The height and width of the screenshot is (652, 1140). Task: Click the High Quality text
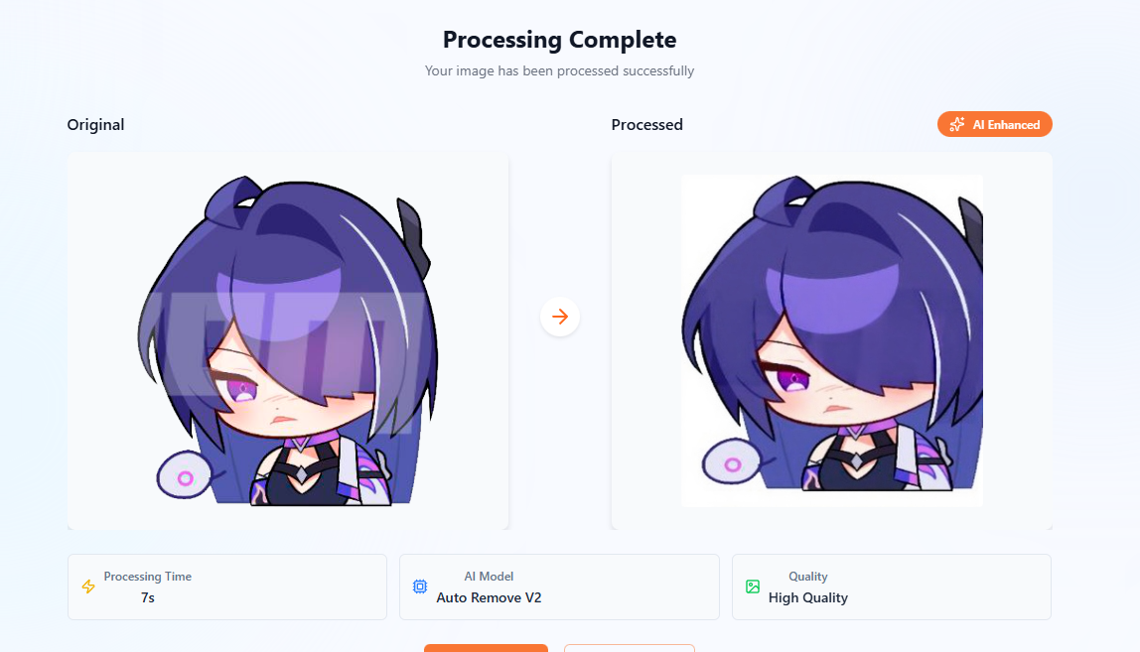tap(807, 597)
